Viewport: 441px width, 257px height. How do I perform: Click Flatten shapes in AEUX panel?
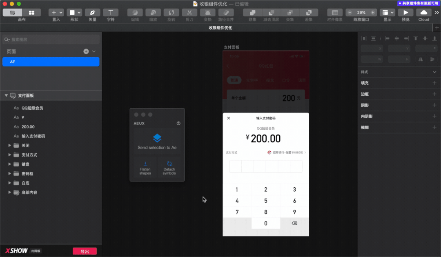click(x=145, y=168)
